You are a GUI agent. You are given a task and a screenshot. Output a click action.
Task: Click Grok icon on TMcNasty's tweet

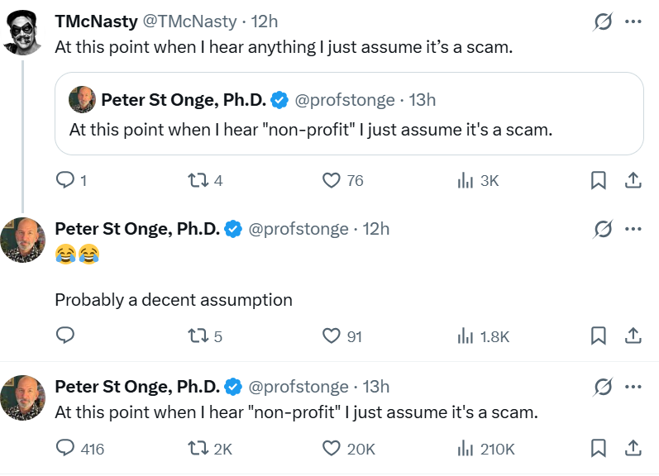[603, 22]
